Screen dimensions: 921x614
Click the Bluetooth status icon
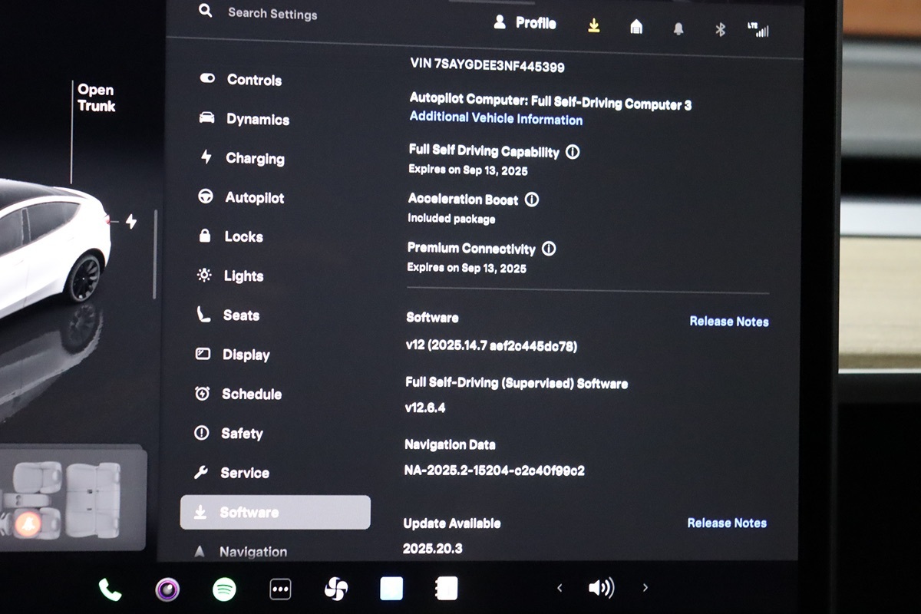click(x=720, y=29)
